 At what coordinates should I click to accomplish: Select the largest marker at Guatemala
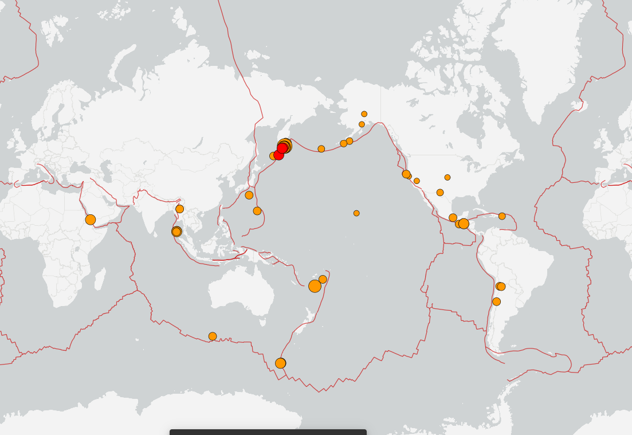[x=464, y=224]
